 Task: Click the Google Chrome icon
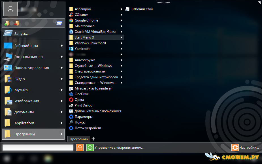pyautogui.click(x=71, y=20)
